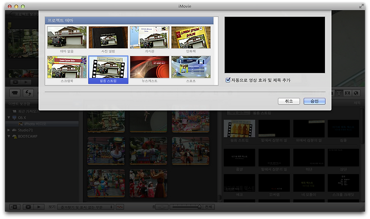Pick the 게시판 bulletin board theme
Viewport: 370px width, 219px height.
pyautogui.click(x=150, y=37)
